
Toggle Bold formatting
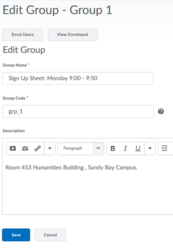[x=113, y=148]
